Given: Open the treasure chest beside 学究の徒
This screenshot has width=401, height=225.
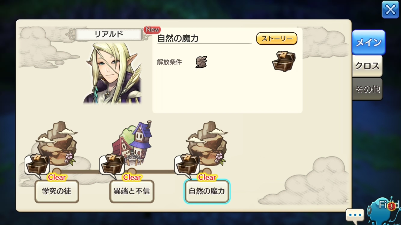Looking at the screenshot, I should (37, 165).
